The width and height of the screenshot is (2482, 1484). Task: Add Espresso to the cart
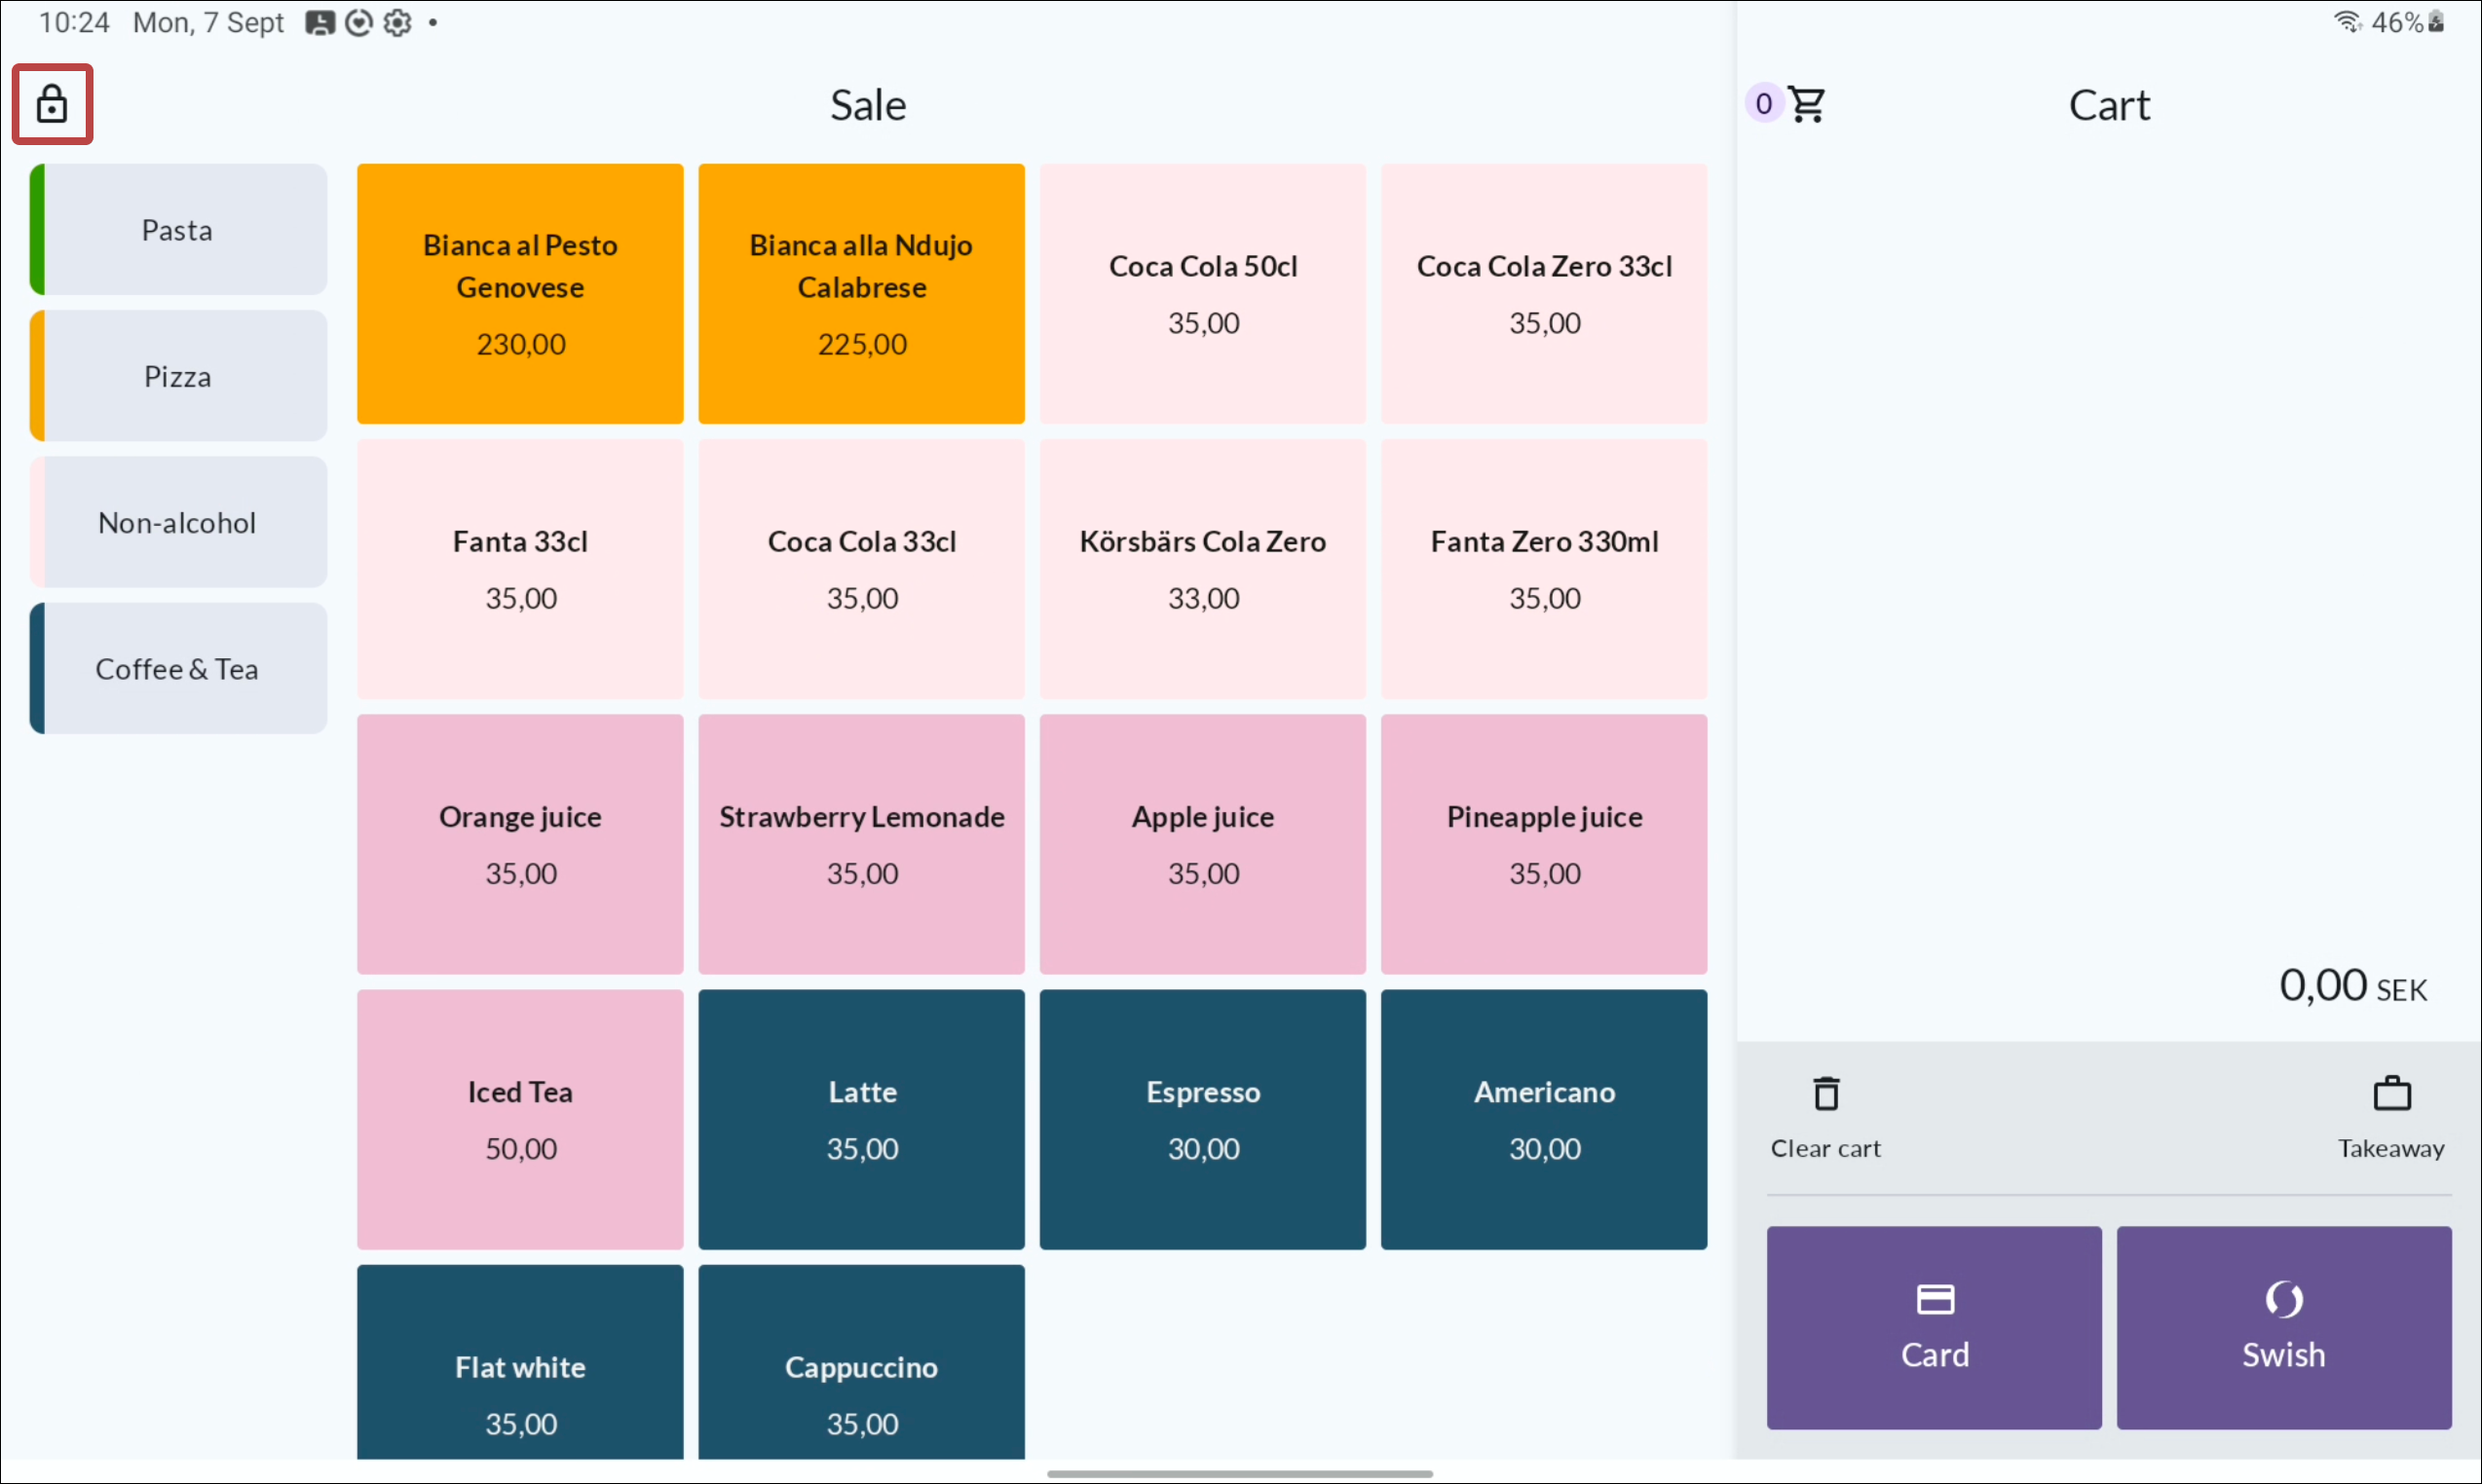click(x=1202, y=1119)
